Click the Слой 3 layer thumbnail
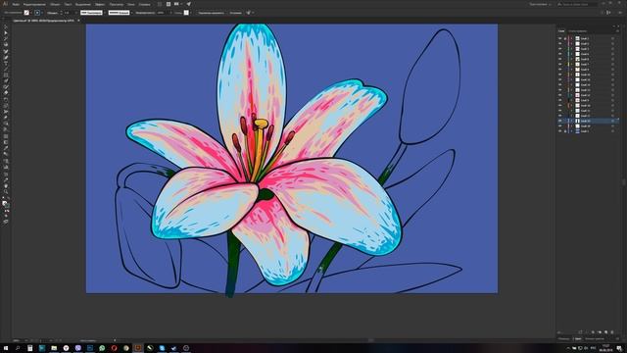627x353 pixels. click(x=577, y=49)
